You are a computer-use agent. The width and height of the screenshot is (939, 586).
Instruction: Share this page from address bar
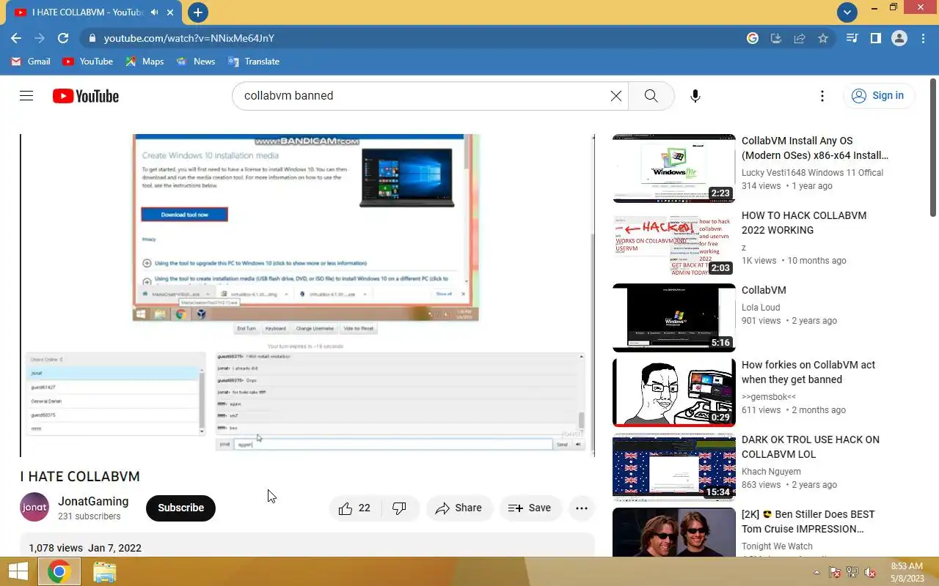(800, 38)
